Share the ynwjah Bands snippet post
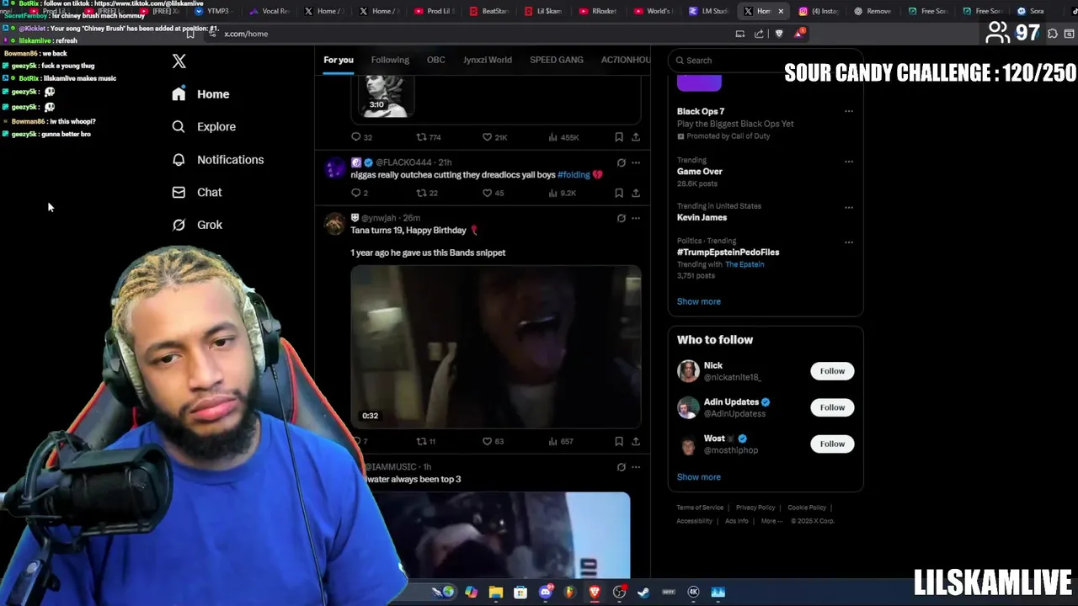This screenshot has height=606, width=1078. [636, 441]
